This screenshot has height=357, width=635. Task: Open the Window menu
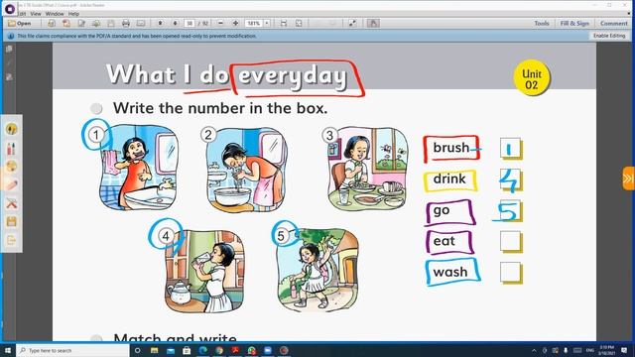(55, 13)
